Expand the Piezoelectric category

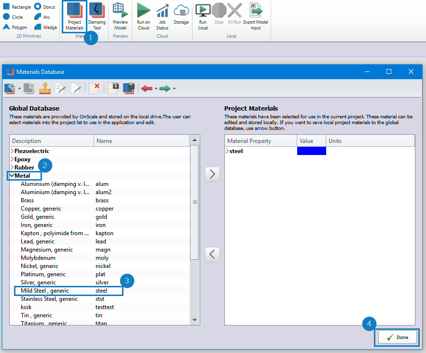coord(12,151)
